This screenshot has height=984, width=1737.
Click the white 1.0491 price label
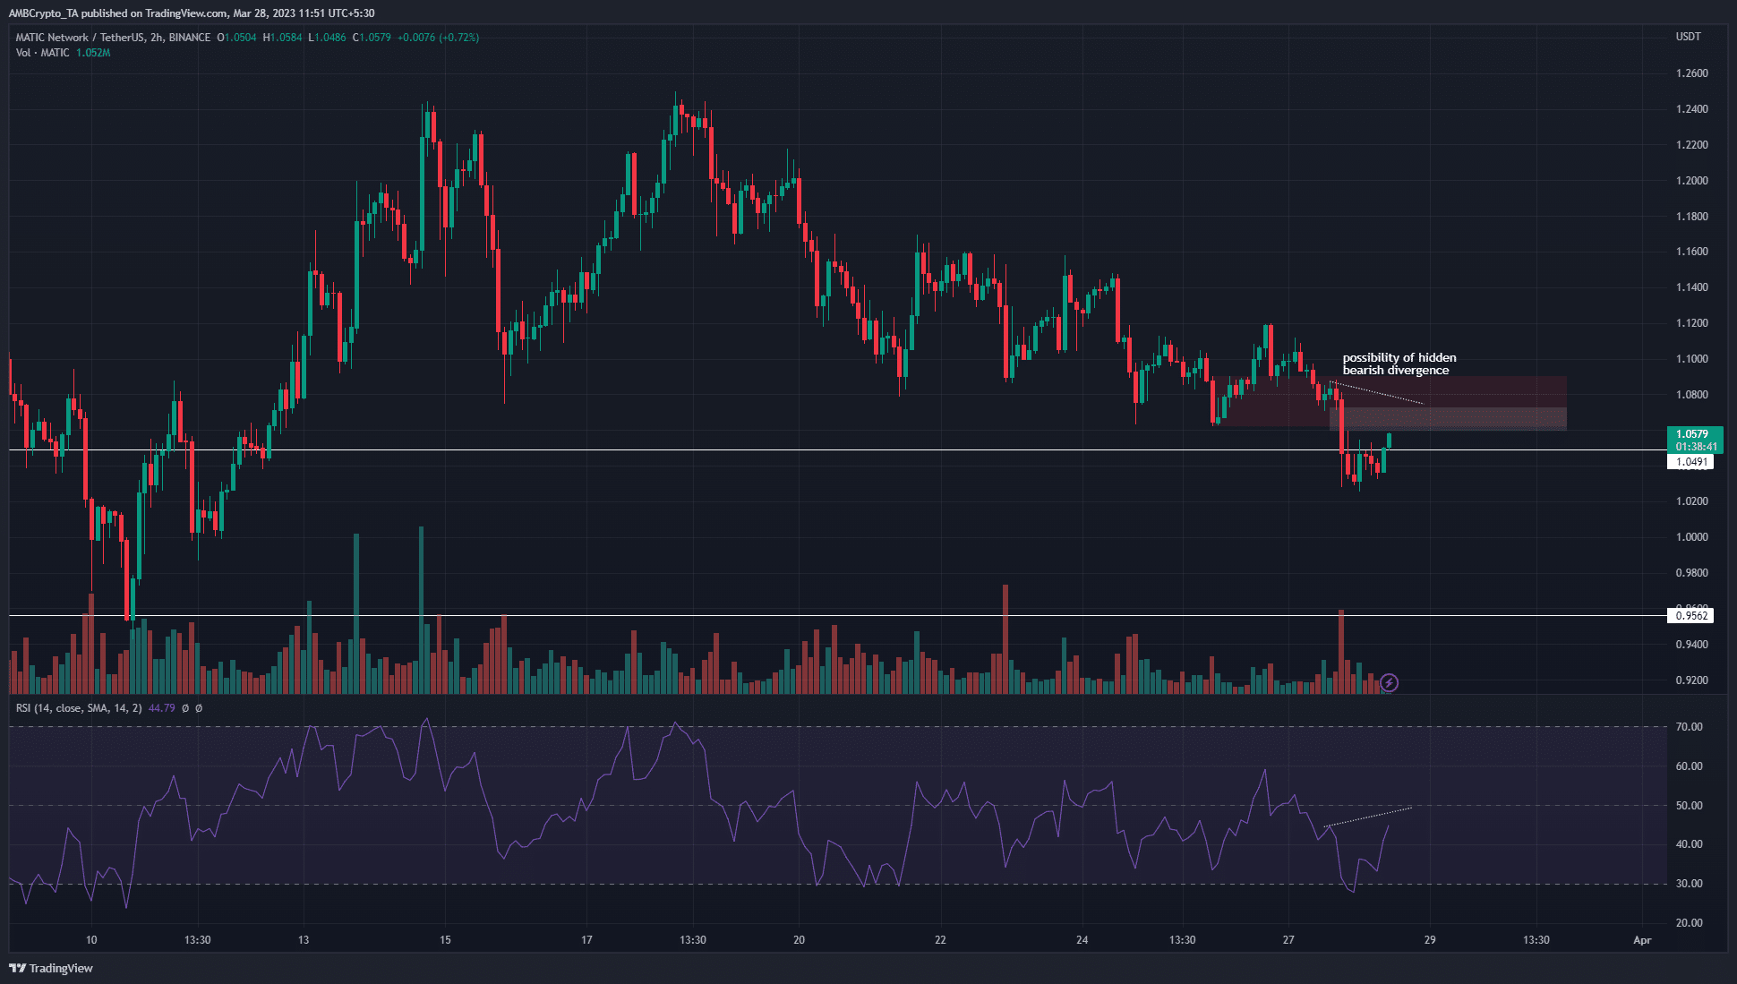pyautogui.click(x=1691, y=462)
